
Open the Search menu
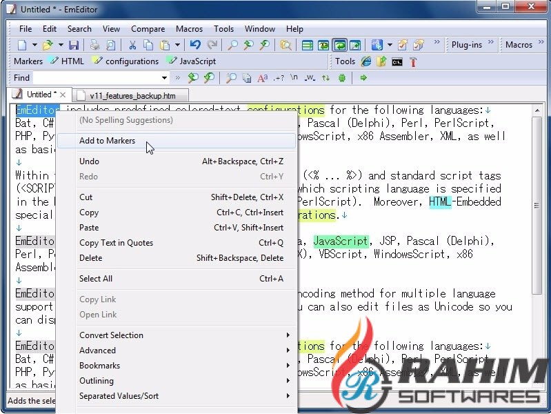(x=79, y=29)
